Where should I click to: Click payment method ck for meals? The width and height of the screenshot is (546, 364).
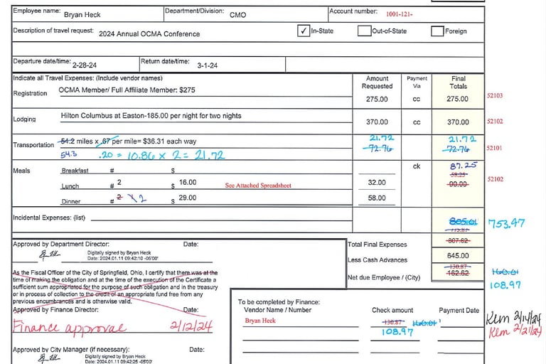(417, 166)
